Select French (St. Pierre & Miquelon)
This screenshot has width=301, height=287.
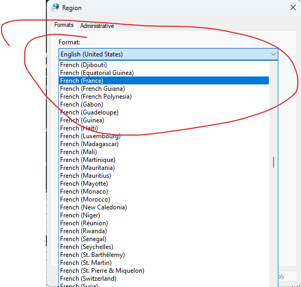164,271
